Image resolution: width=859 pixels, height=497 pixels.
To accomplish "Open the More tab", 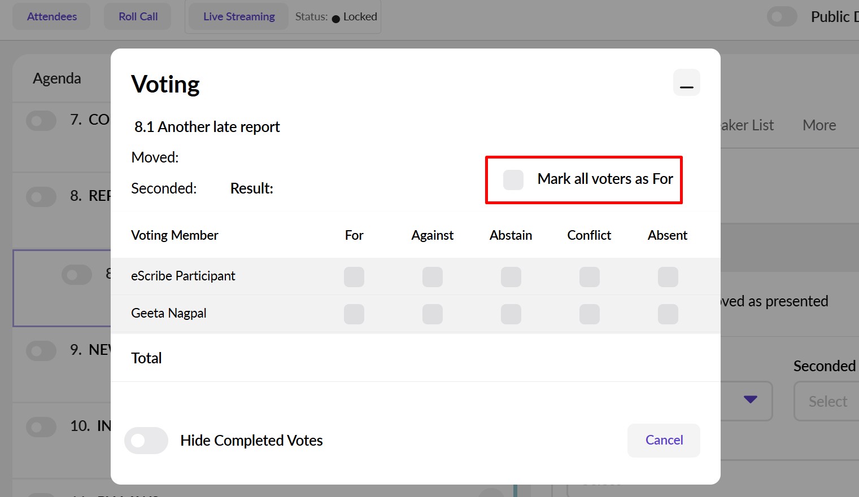I will pyautogui.click(x=819, y=125).
